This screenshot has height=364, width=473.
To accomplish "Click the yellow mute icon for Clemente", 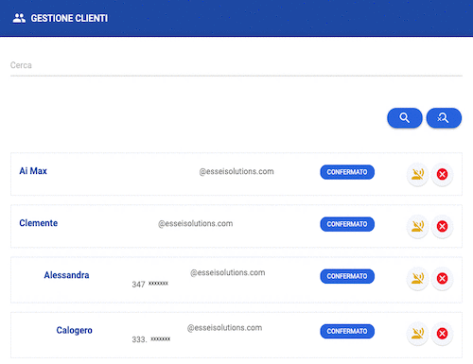I will tap(417, 226).
